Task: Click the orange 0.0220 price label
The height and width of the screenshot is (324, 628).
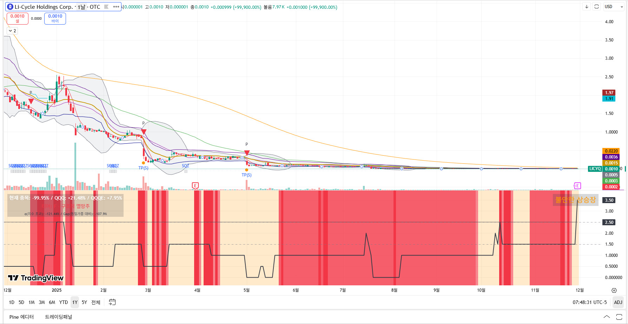Action: [611, 151]
